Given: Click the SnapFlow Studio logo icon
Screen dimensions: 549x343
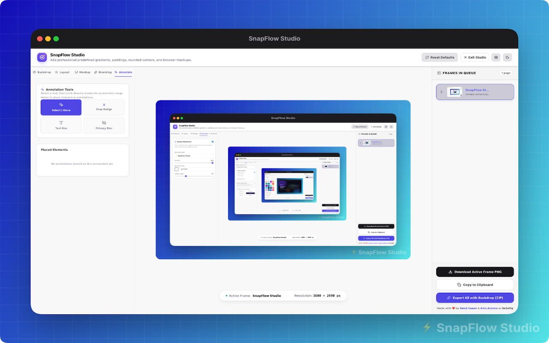Looking at the screenshot, I should [x=42, y=57].
